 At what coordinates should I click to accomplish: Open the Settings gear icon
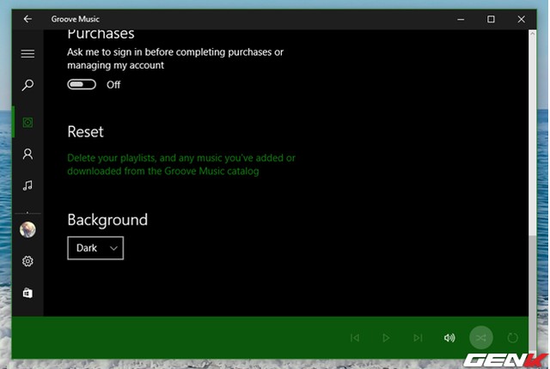pos(27,261)
